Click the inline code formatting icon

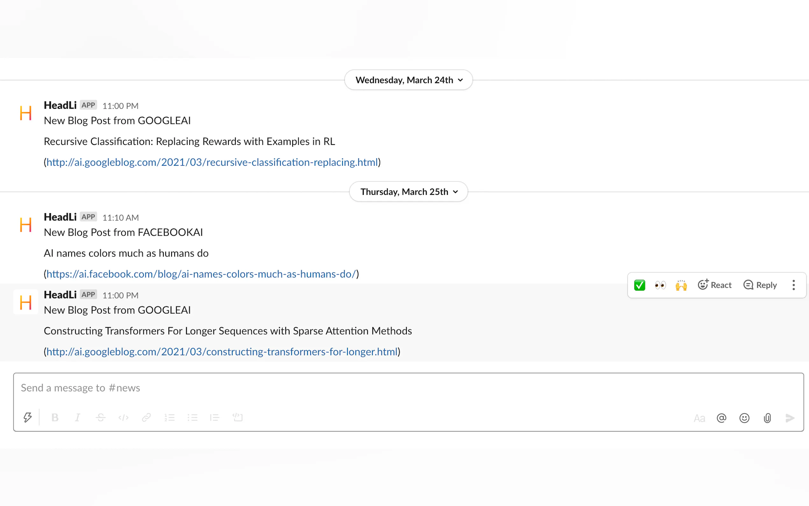click(x=123, y=417)
